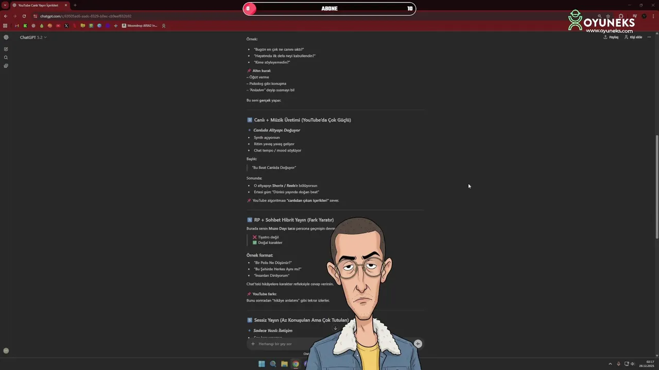Open taskbar search

click(x=273, y=364)
